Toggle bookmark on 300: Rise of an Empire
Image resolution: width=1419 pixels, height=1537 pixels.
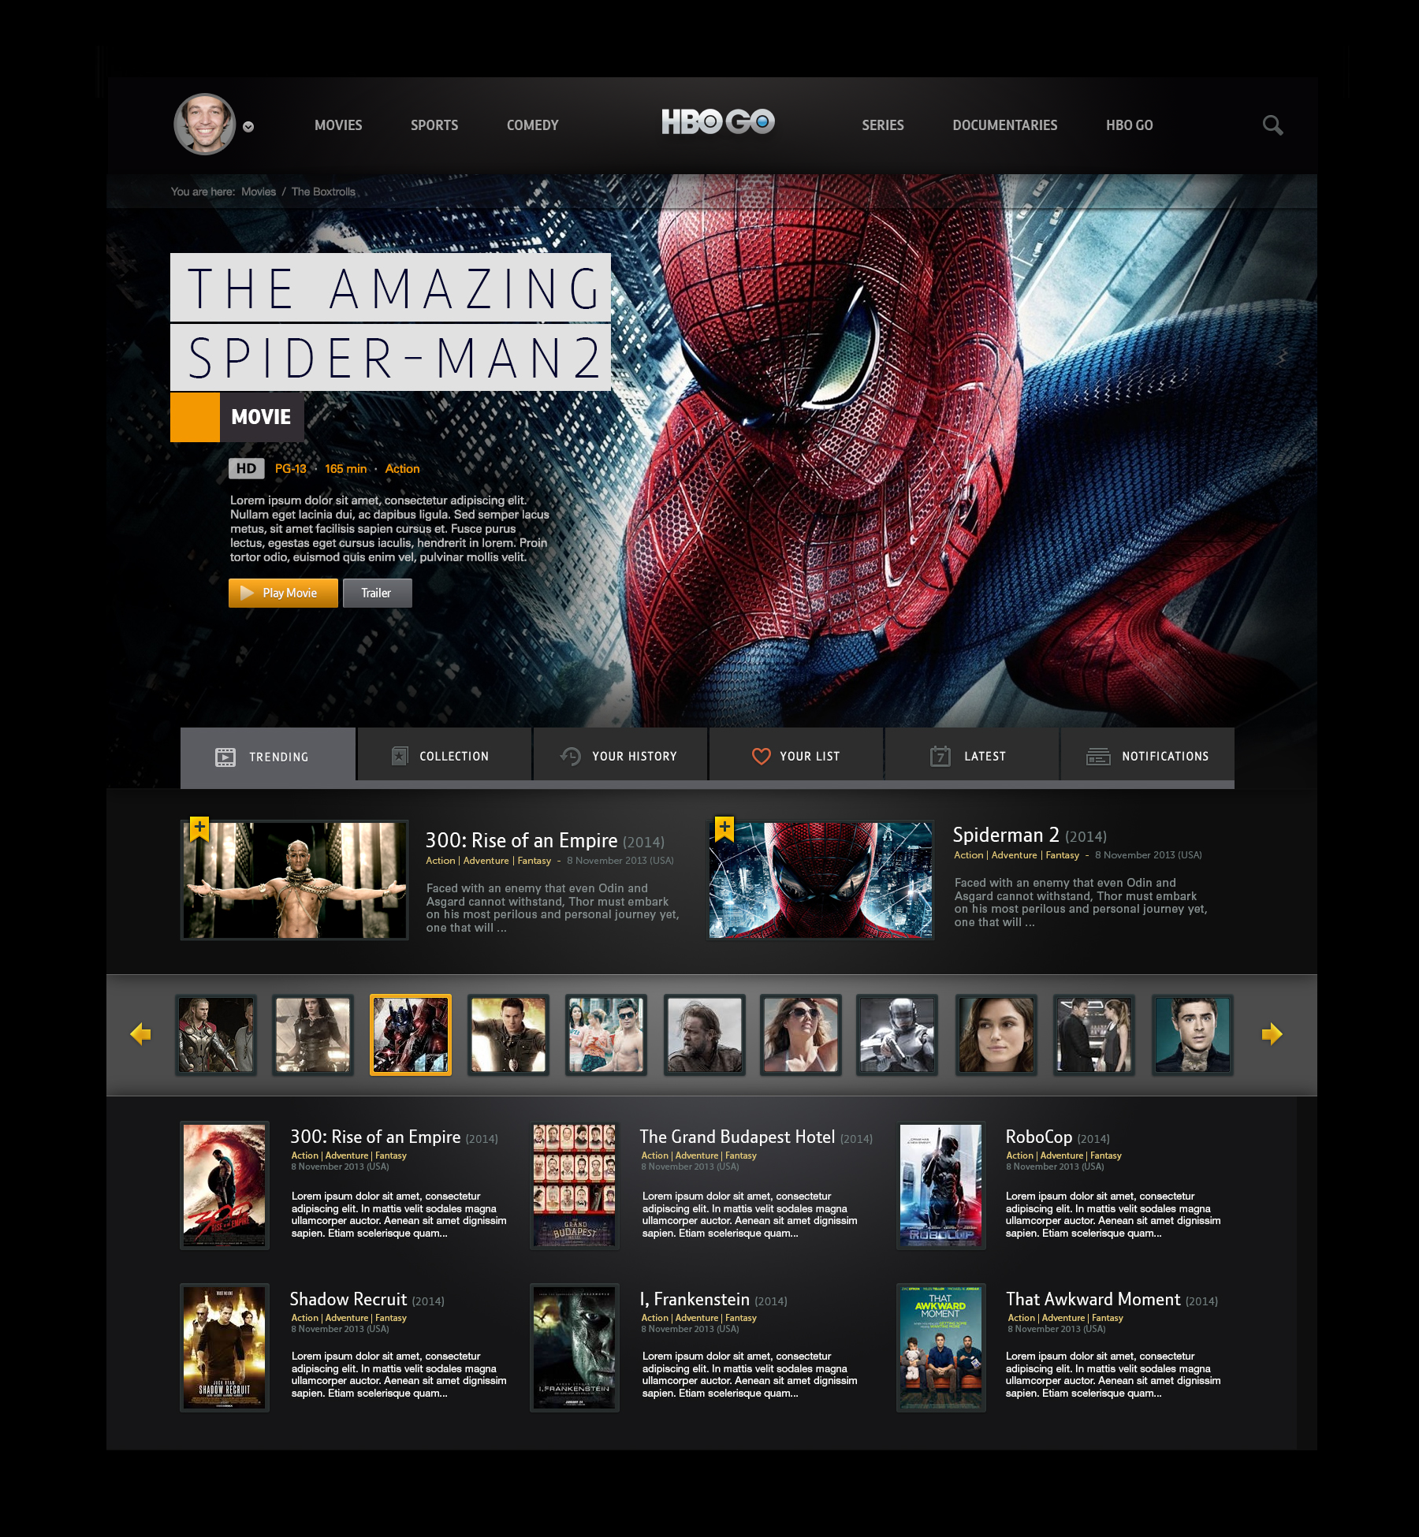coord(199,828)
